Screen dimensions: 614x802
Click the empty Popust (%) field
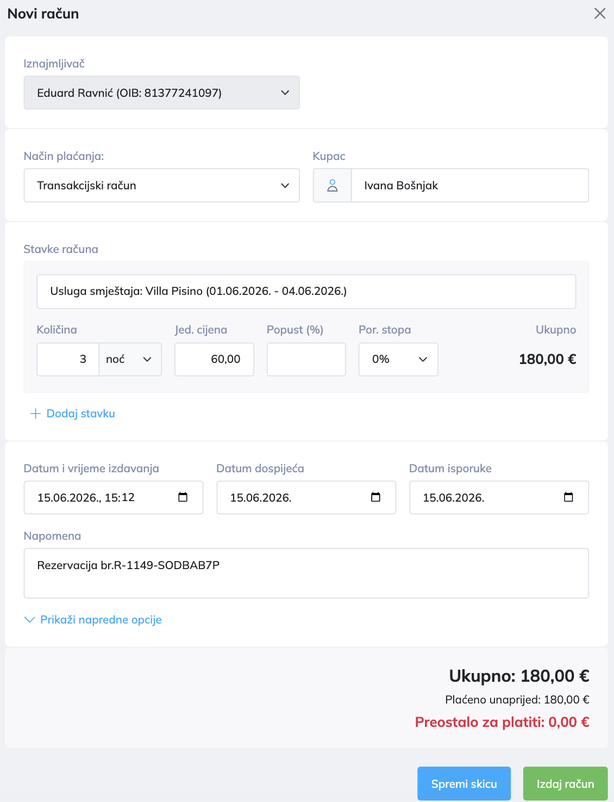[x=306, y=359]
